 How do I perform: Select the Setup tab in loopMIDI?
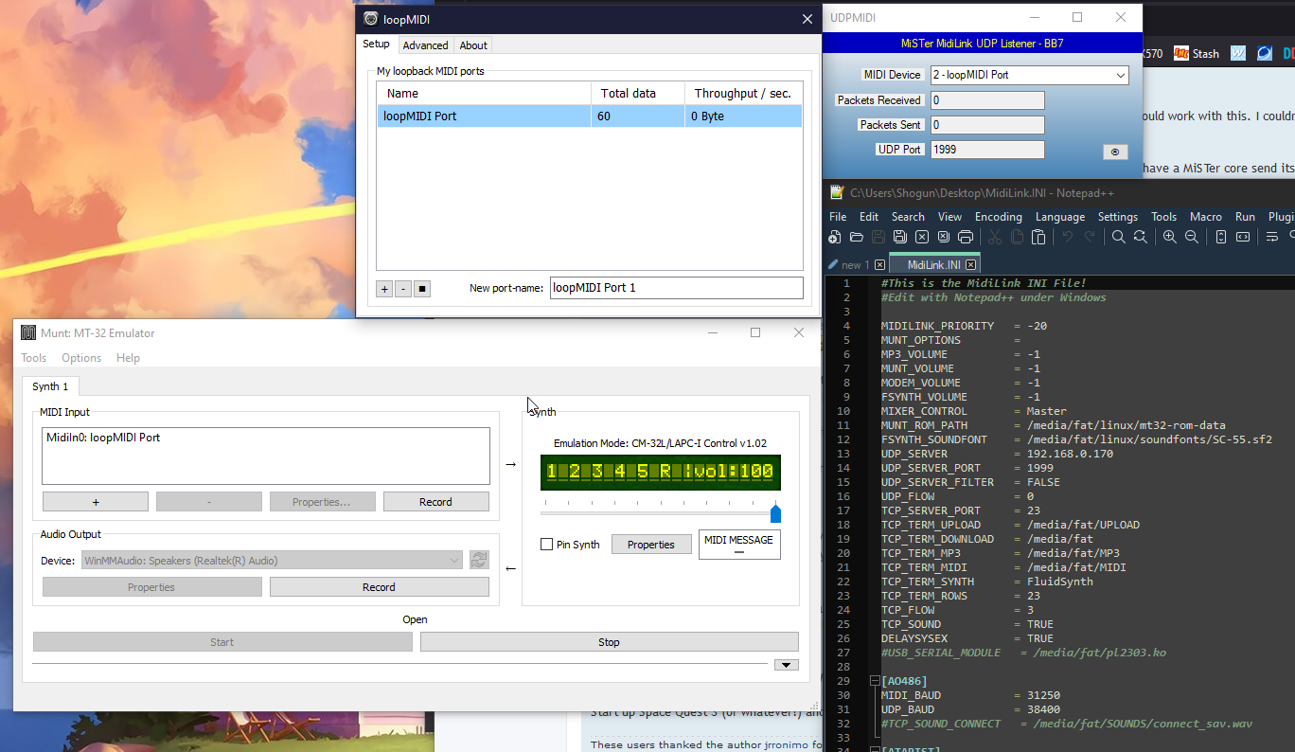376,44
